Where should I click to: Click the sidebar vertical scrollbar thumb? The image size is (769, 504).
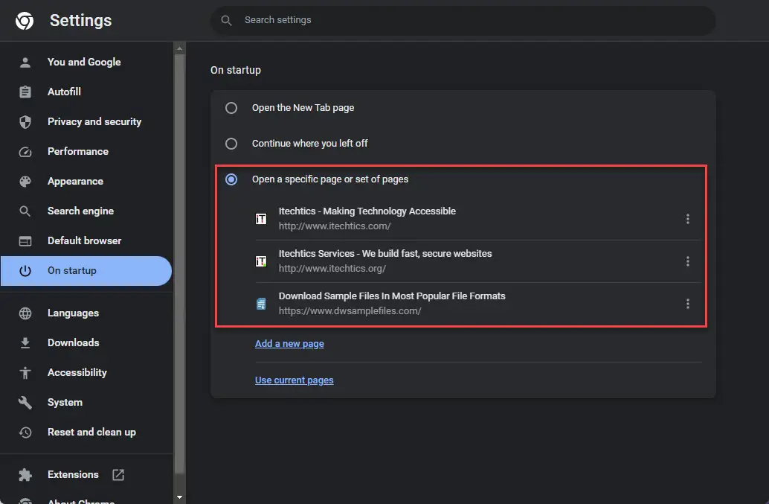click(x=179, y=264)
